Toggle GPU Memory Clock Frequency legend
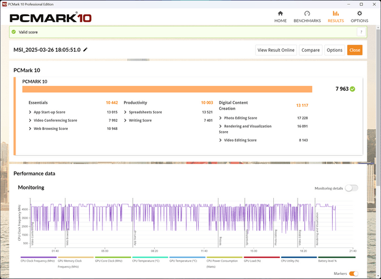Viewport: 381px width, 279px height. (x=76, y=262)
